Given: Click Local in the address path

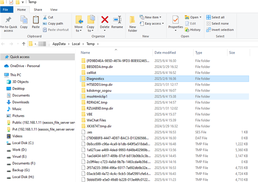Looking at the screenshot, I should tap(76, 44).
